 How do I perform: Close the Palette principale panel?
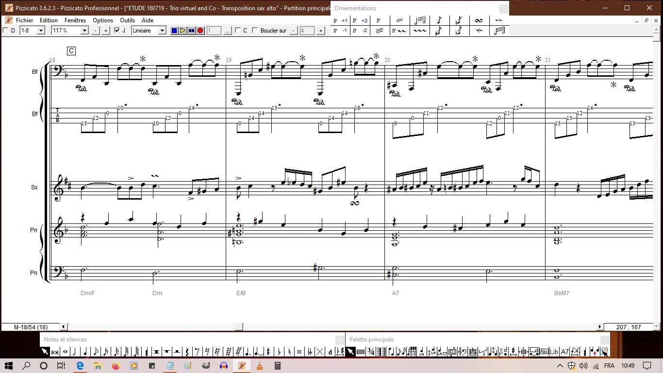click(605, 339)
